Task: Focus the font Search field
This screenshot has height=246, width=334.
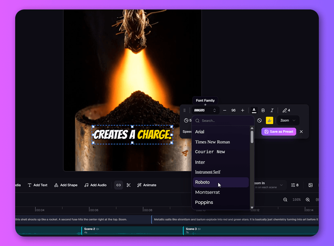Action: pos(223,121)
